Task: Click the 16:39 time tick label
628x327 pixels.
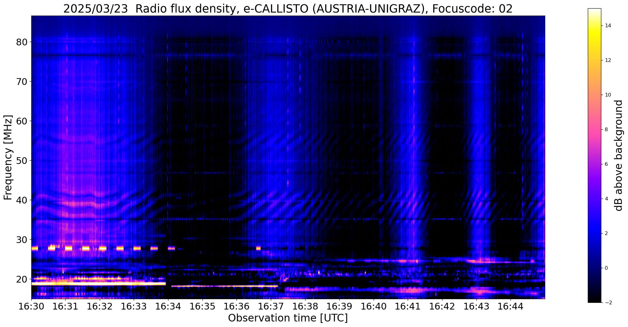Action: point(339,306)
